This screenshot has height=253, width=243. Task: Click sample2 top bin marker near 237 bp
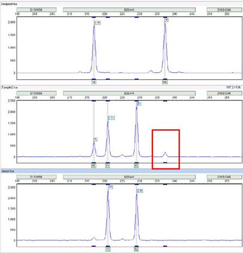(x=165, y=101)
